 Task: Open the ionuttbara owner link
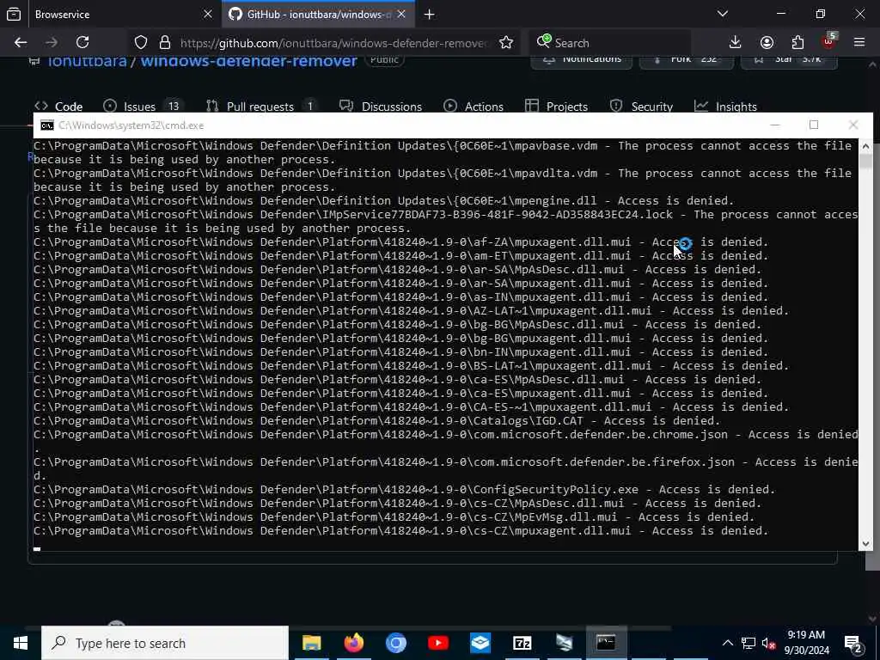(87, 61)
